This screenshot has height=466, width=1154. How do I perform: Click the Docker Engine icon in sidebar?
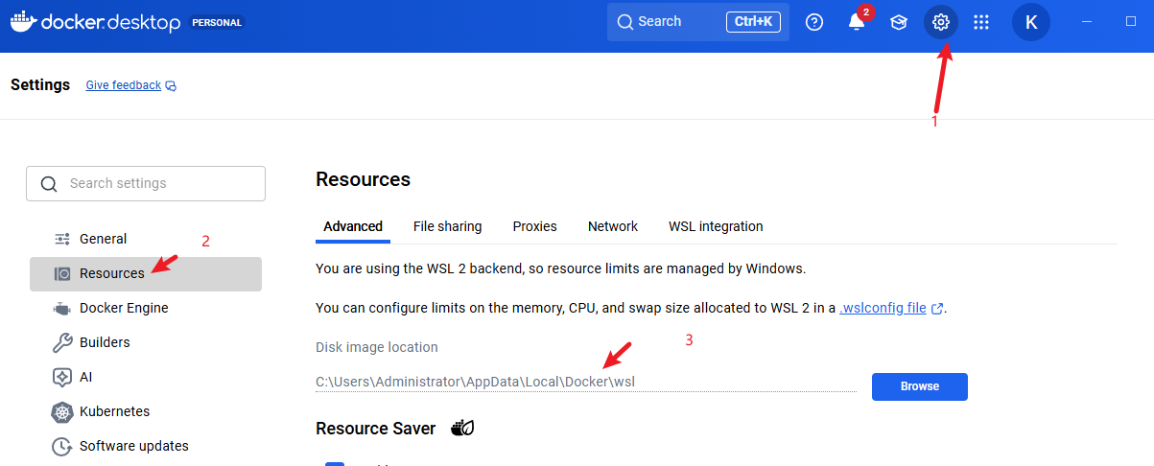(x=62, y=308)
